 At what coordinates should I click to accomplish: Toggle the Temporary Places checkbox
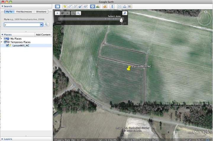click(x=5, y=42)
